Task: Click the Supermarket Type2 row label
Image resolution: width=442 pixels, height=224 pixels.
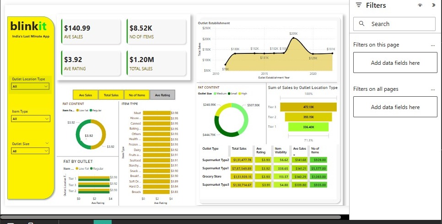Action: point(216,160)
